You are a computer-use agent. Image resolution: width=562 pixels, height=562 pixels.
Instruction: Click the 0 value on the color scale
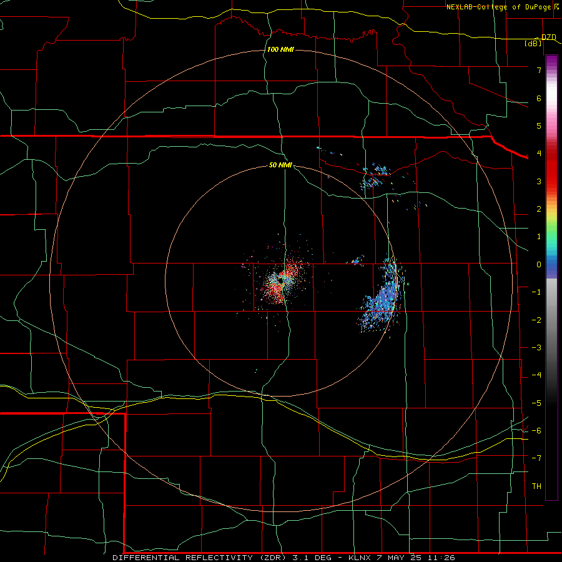point(539,265)
